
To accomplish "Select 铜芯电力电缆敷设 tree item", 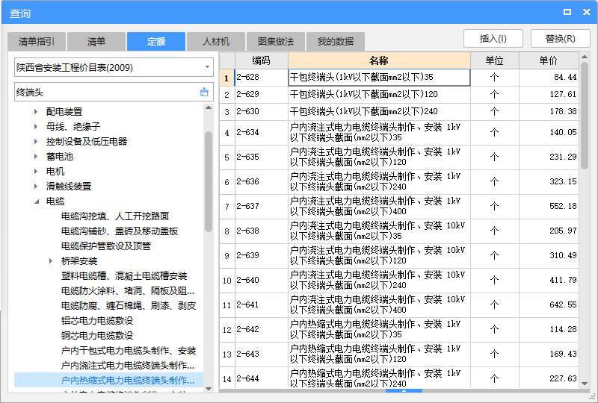I will coord(97,336).
